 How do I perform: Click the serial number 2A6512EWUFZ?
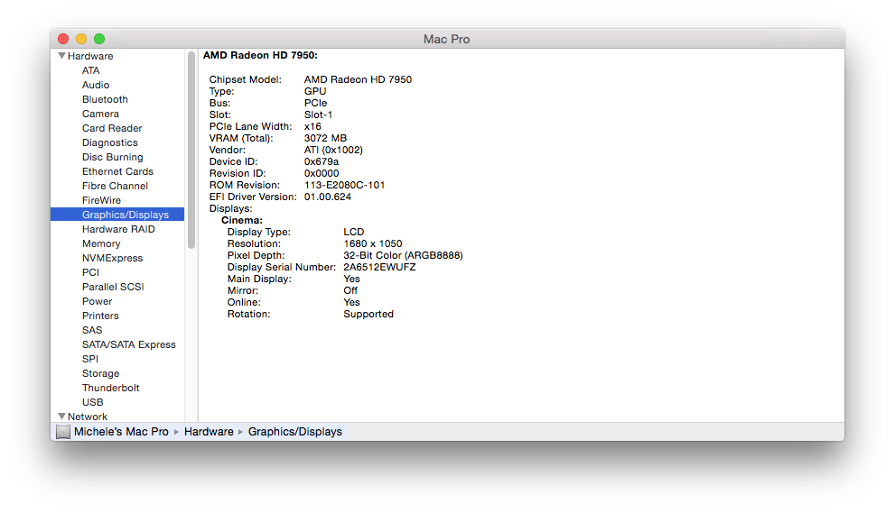pos(379,267)
